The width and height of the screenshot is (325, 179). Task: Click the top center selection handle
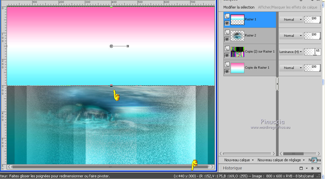click(x=111, y=7)
